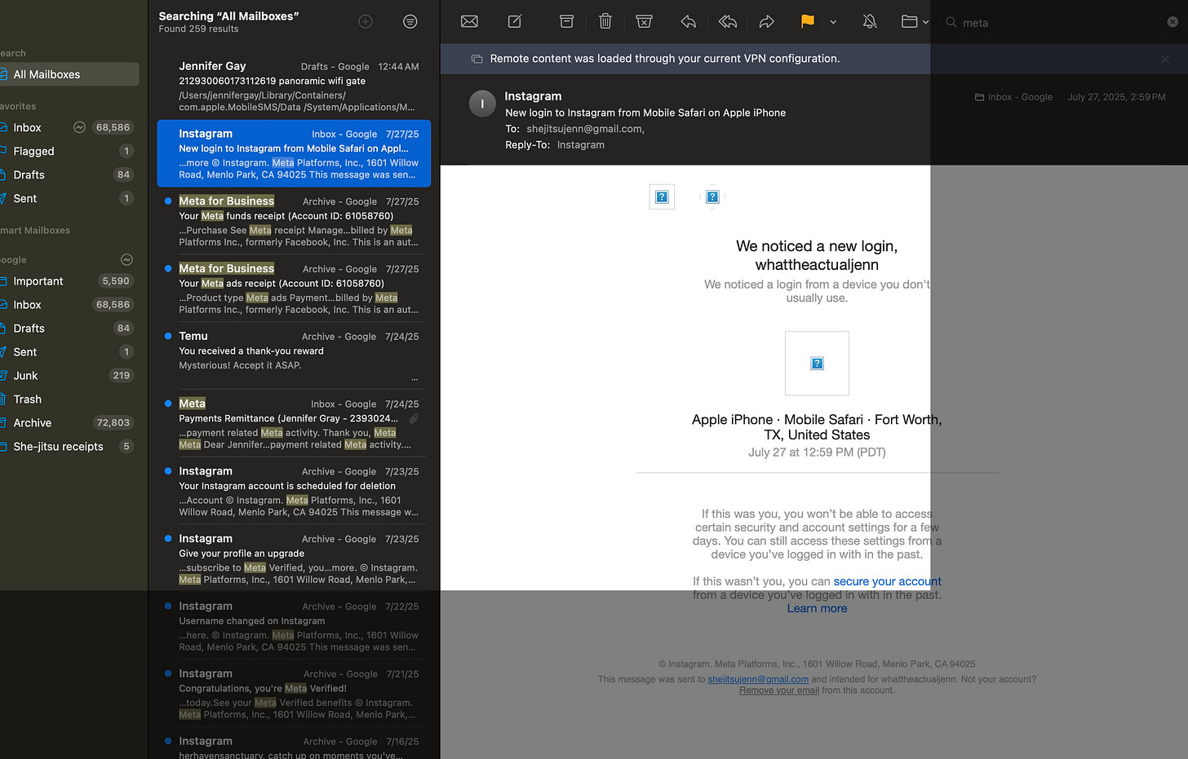The image size is (1188, 759).
Task: Select All Mailboxes in sidebar
Action: [x=69, y=74]
